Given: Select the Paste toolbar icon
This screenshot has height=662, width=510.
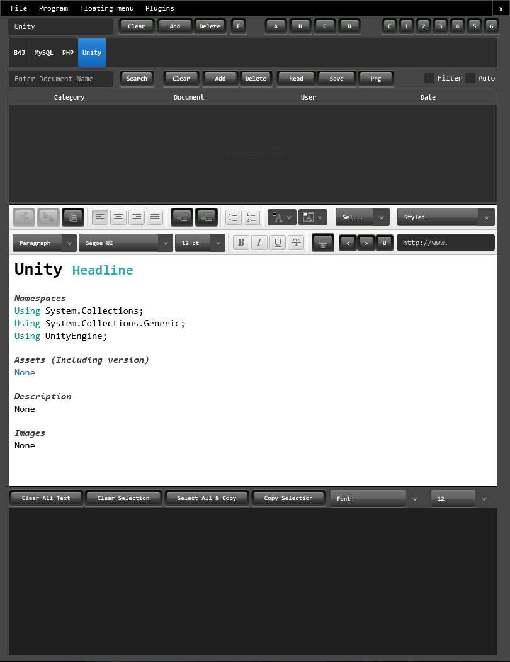Looking at the screenshot, I should [72, 217].
